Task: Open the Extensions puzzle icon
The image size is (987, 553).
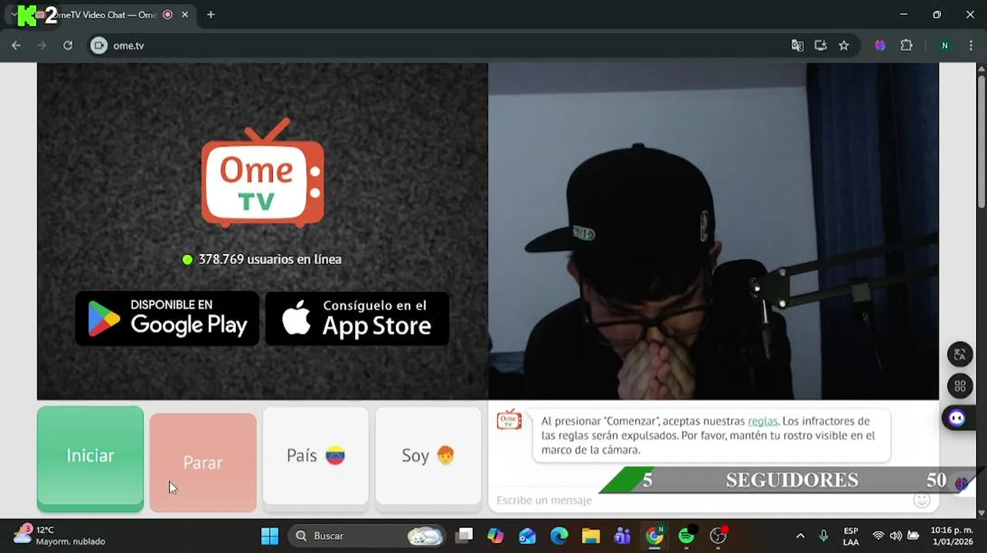Action: point(906,45)
